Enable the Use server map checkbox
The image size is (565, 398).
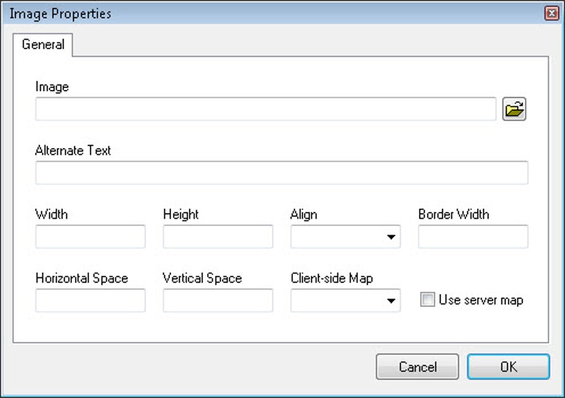428,299
